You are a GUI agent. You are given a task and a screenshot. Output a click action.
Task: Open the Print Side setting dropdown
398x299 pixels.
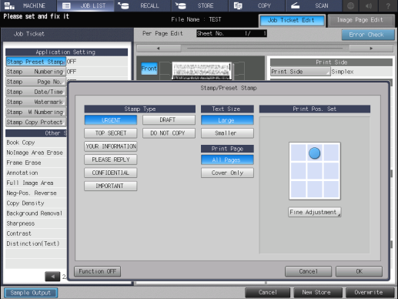click(300, 72)
